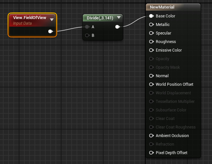The image size is (212, 164).
Task: Click the Base Color input pin
Action: click(x=151, y=16)
